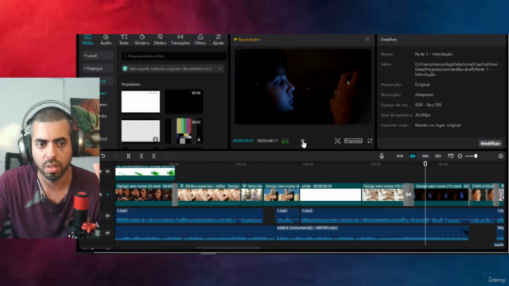Toggle preview axis
509x286 pixels.
click(437, 156)
